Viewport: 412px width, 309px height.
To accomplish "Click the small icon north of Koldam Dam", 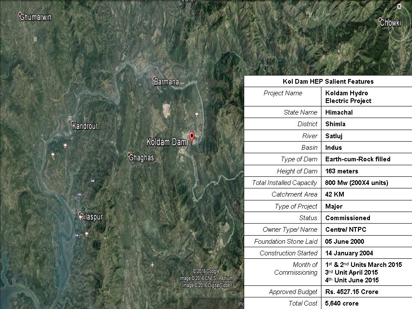I will 197,114.
